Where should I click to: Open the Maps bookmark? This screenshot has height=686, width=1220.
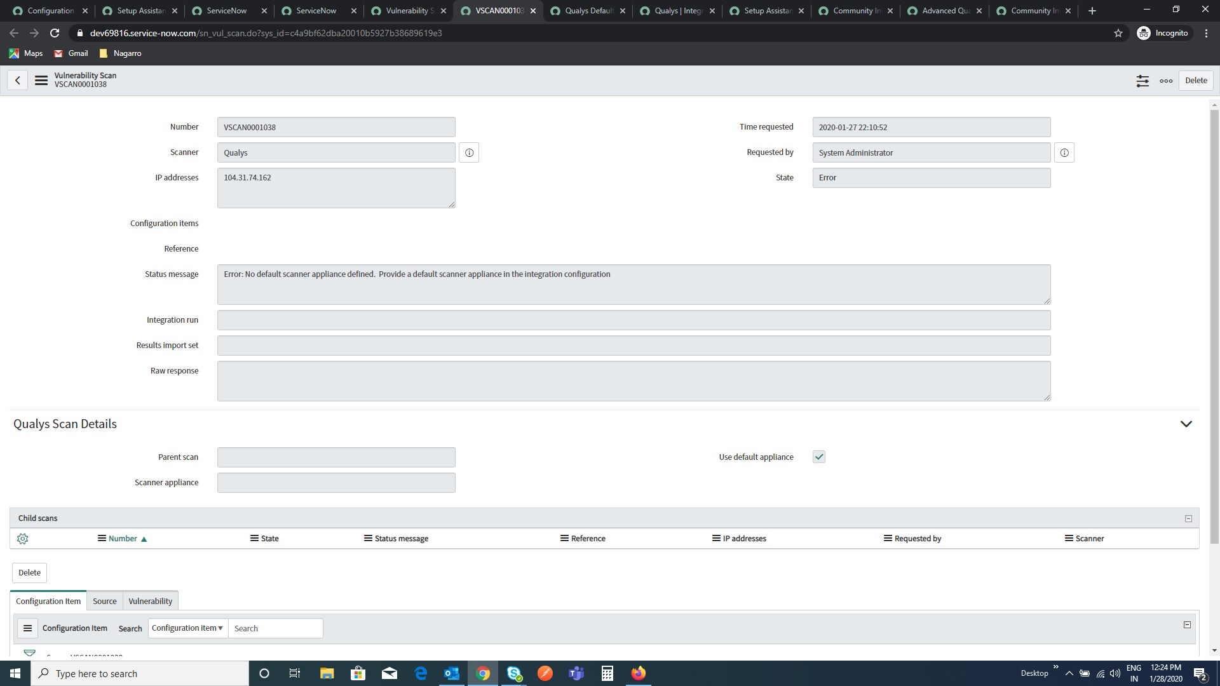(26, 53)
